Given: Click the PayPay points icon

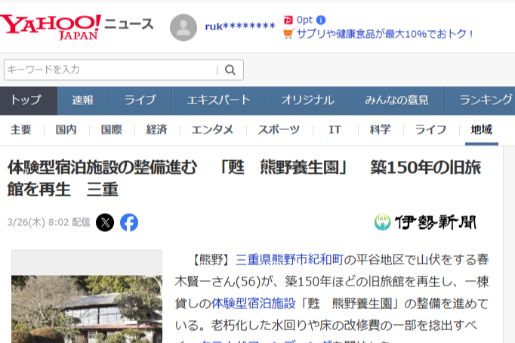Looking at the screenshot, I should pyautogui.click(x=288, y=20).
